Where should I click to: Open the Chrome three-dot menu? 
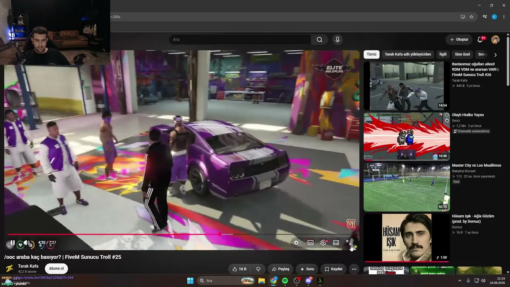[x=504, y=17]
